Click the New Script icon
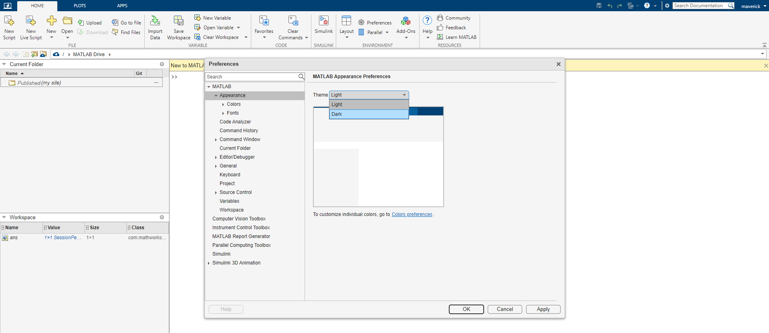769x333 pixels. pyautogui.click(x=9, y=21)
